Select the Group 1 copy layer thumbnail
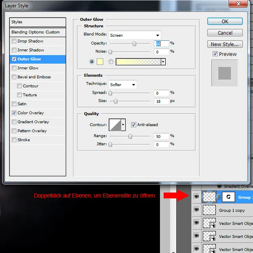Image resolution: width=253 pixels, height=253 pixels. pos(209,210)
